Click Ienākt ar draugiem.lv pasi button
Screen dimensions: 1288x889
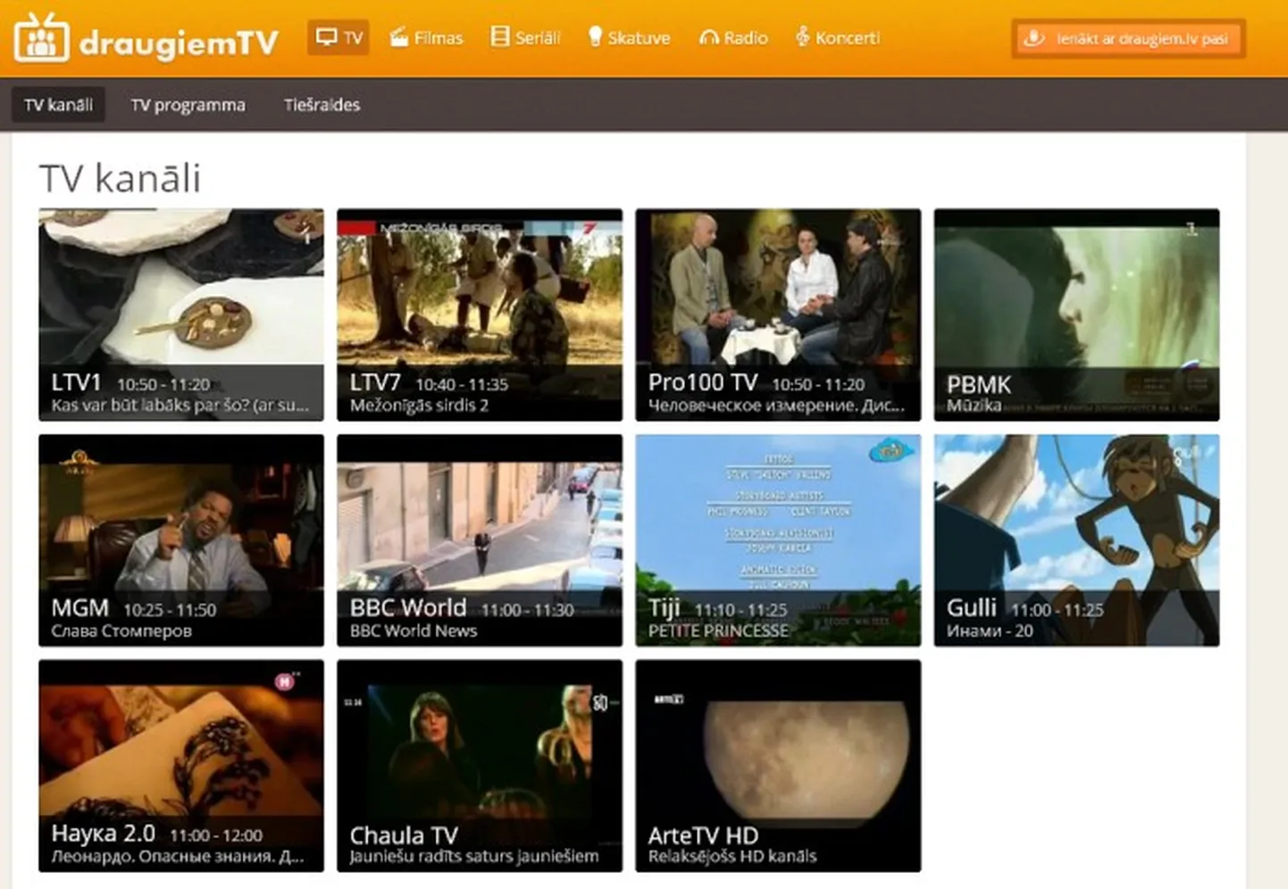[1128, 38]
